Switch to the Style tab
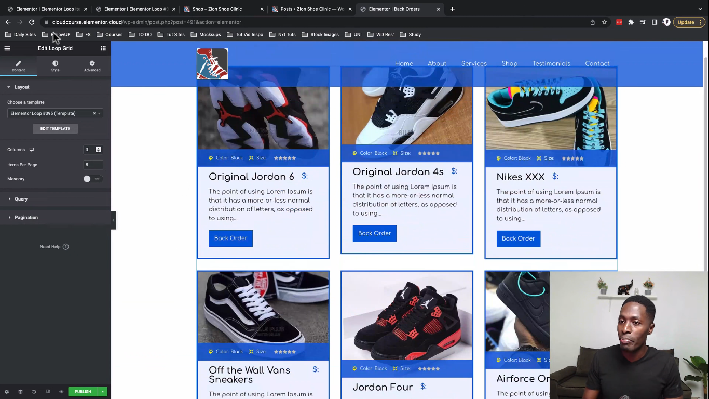Image resolution: width=709 pixels, height=399 pixels. point(55,66)
